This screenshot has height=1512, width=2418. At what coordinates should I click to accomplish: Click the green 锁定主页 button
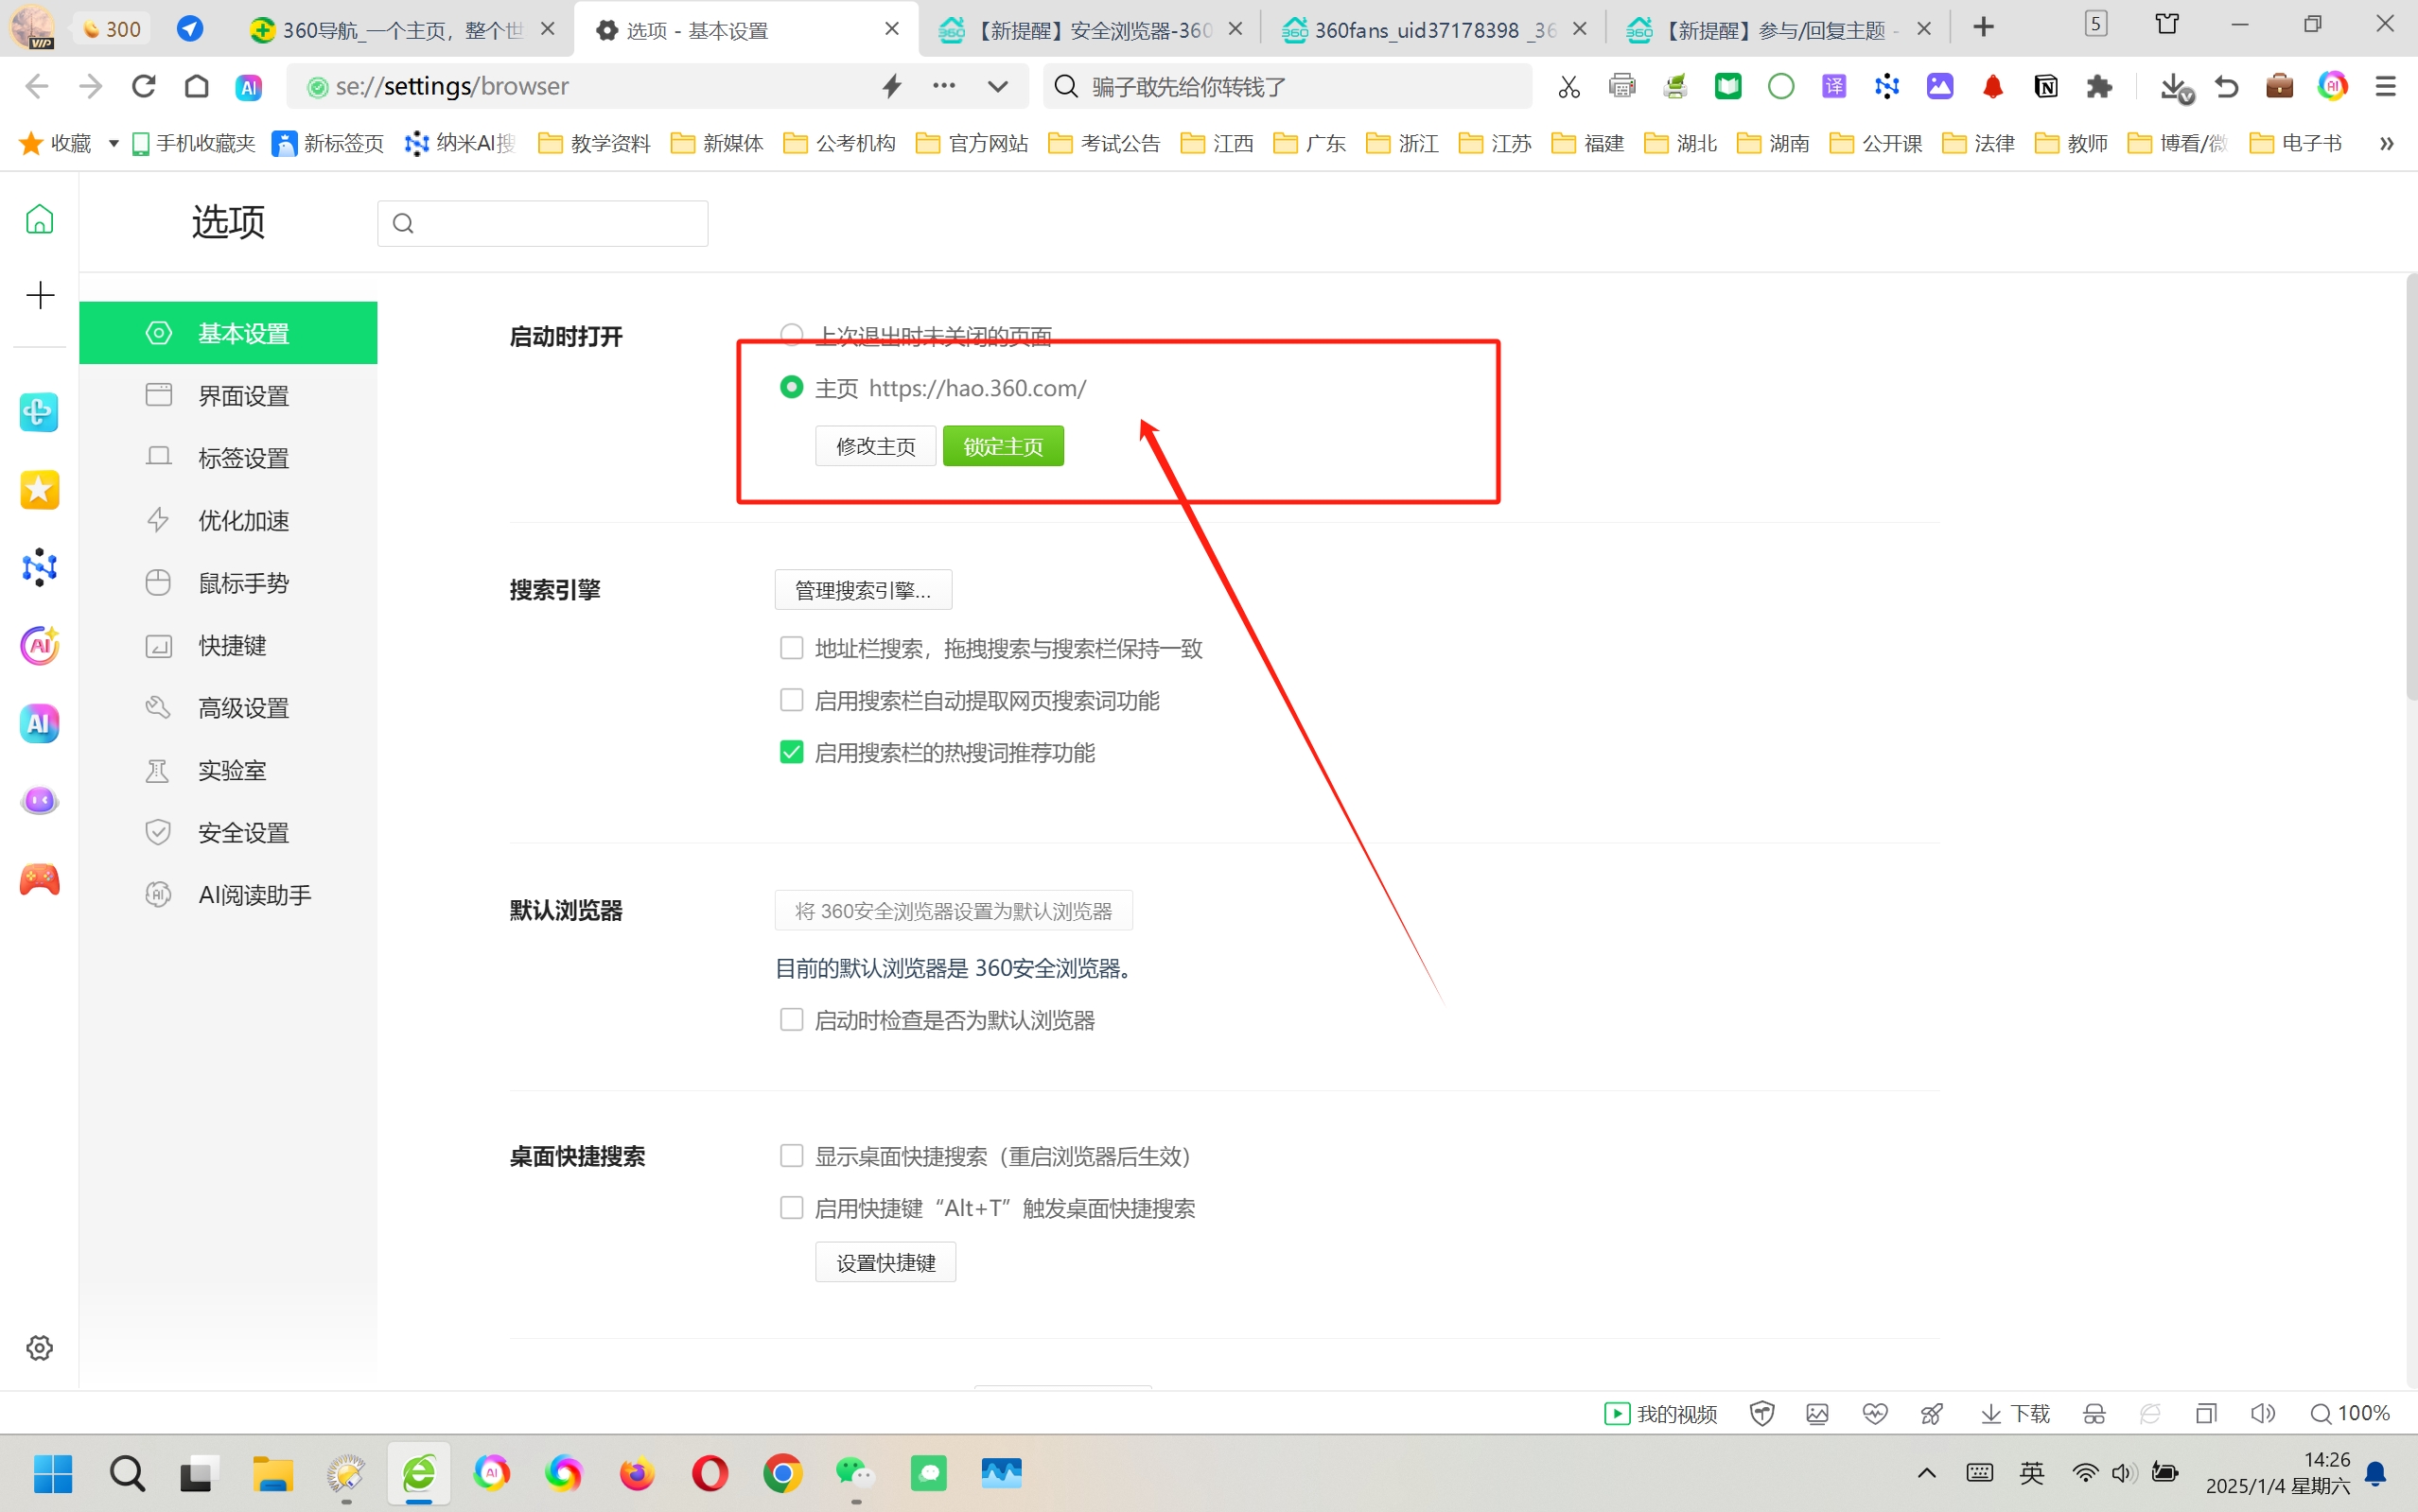click(x=1004, y=446)
